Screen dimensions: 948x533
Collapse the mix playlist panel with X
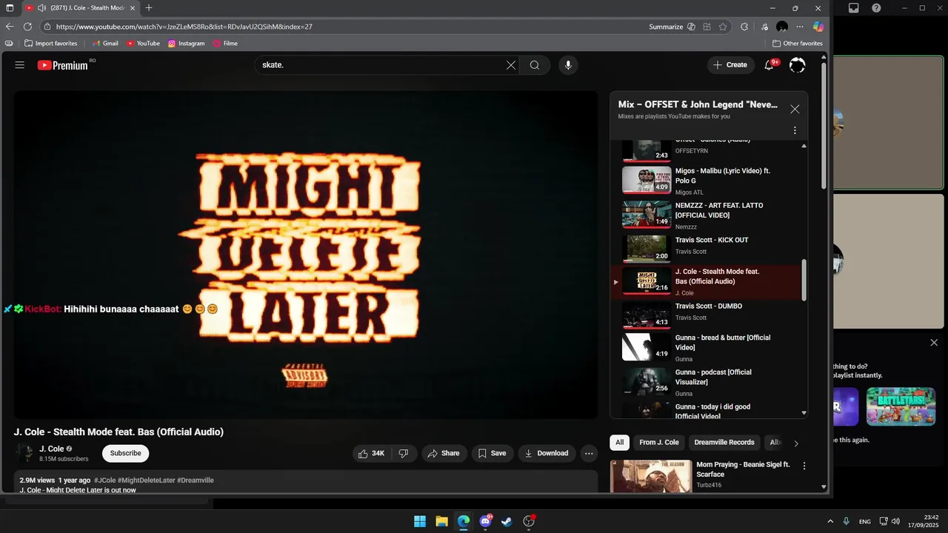(x=795, y=109)
